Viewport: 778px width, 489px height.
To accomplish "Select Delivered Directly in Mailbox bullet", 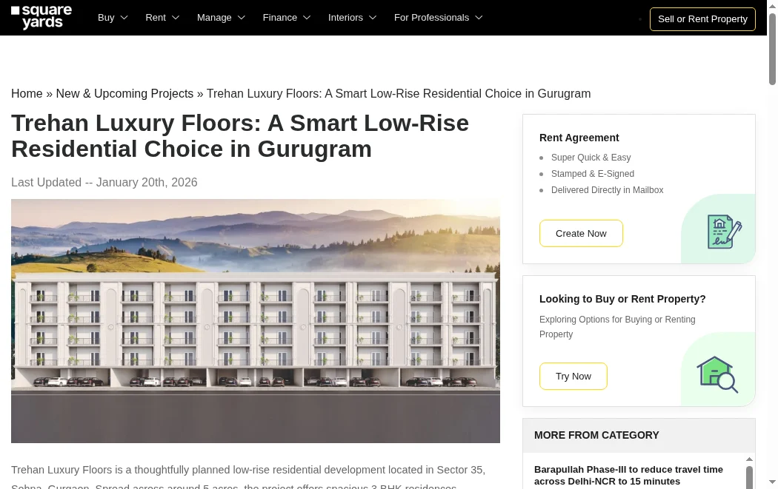I will tap(608, 190).
